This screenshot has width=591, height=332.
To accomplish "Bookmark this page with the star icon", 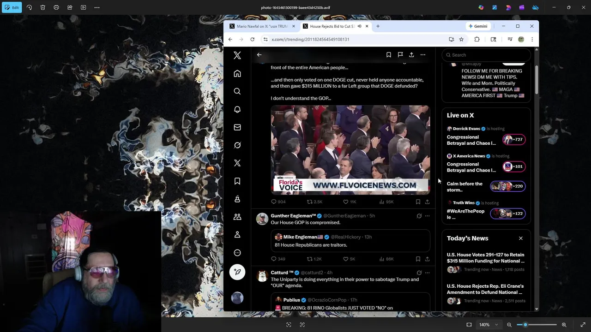I will pos(461,39).
